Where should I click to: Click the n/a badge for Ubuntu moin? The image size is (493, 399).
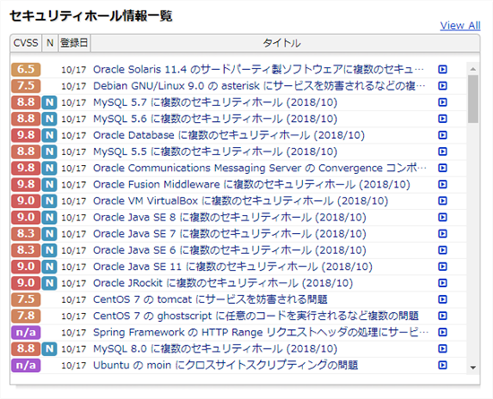point(26,365)
